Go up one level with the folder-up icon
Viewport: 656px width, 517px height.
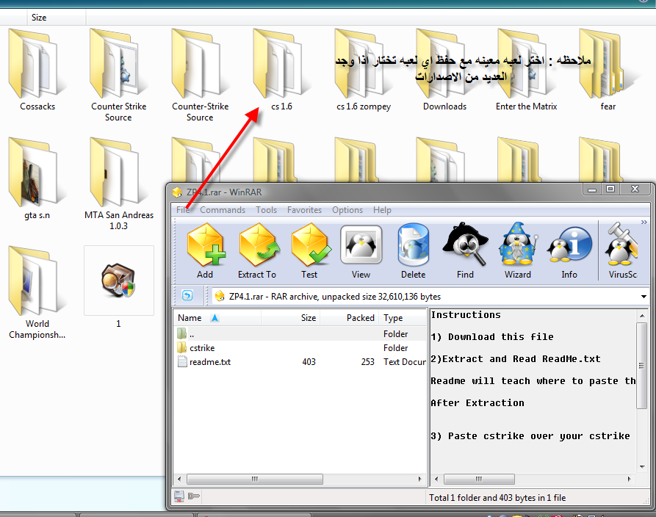pyautogui.click(x=187, y=296)
